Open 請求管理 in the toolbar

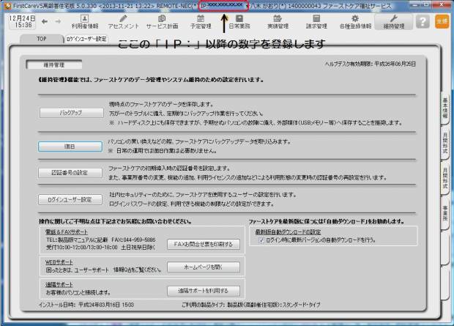pyautogui.click(x=316, y=21)
